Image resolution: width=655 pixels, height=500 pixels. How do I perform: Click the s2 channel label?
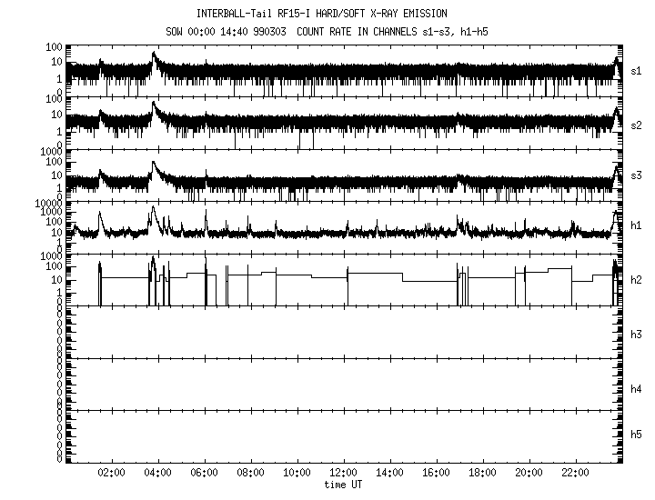point(637,123)
